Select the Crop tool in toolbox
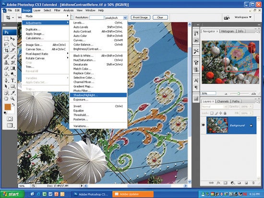This screenshot has height=198, width=264. pos(6,50)
